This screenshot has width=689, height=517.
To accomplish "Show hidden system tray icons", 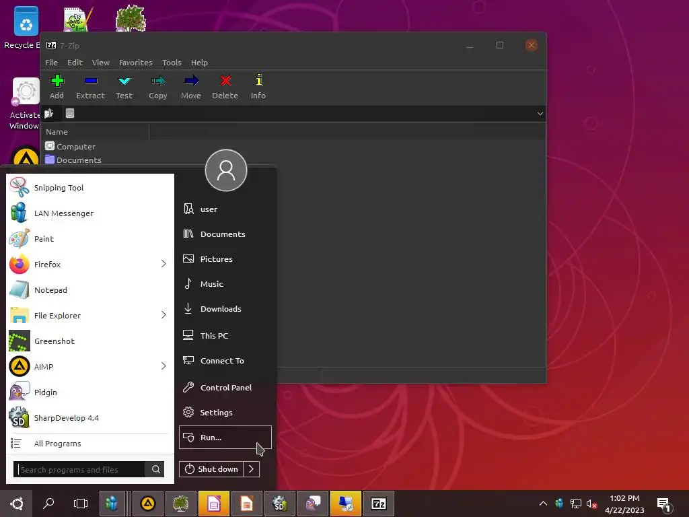I will pyautogui.click(x=543, y=504).
